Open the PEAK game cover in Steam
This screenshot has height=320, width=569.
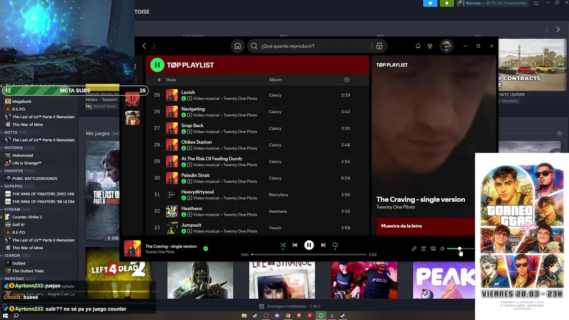(444, 280)
